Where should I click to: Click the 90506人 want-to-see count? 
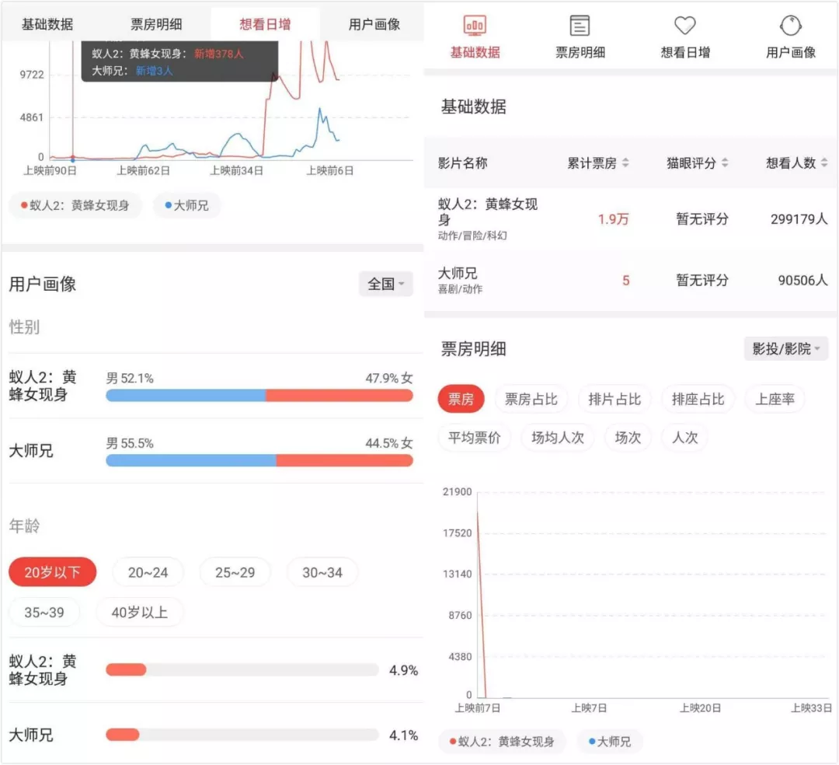tap(802, 280)
